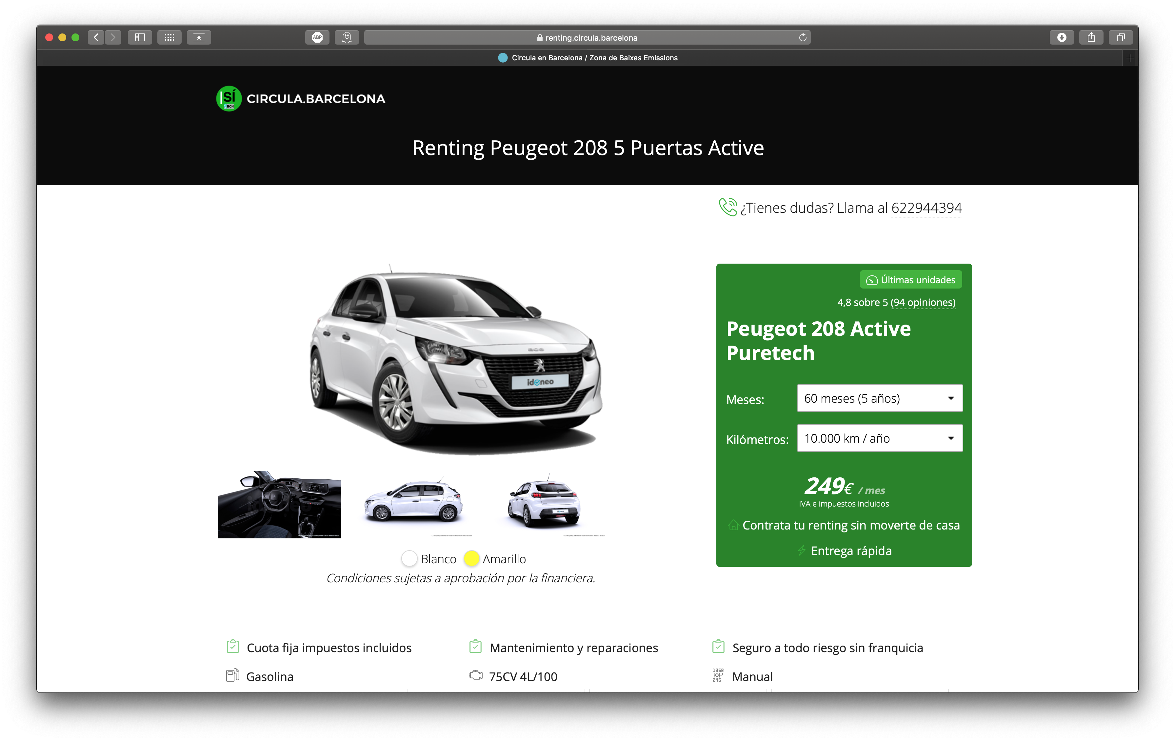The width and height of the screenshot is (1175, 741).
Task: Select the Blanco color option
Action: click(x=409, y=559)
